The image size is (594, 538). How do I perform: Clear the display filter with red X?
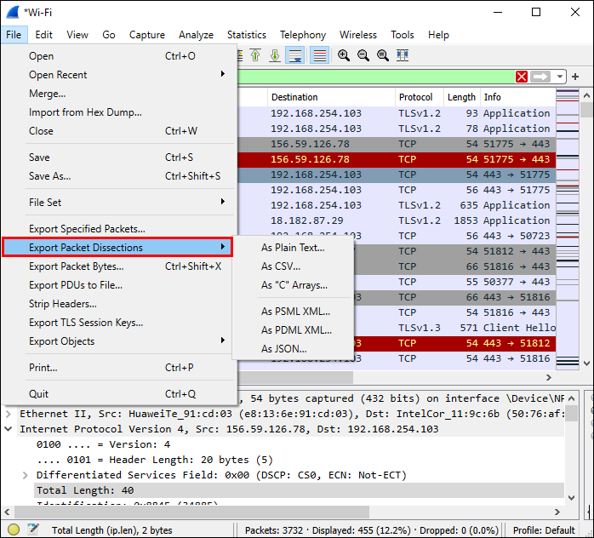tap(521, 77)
